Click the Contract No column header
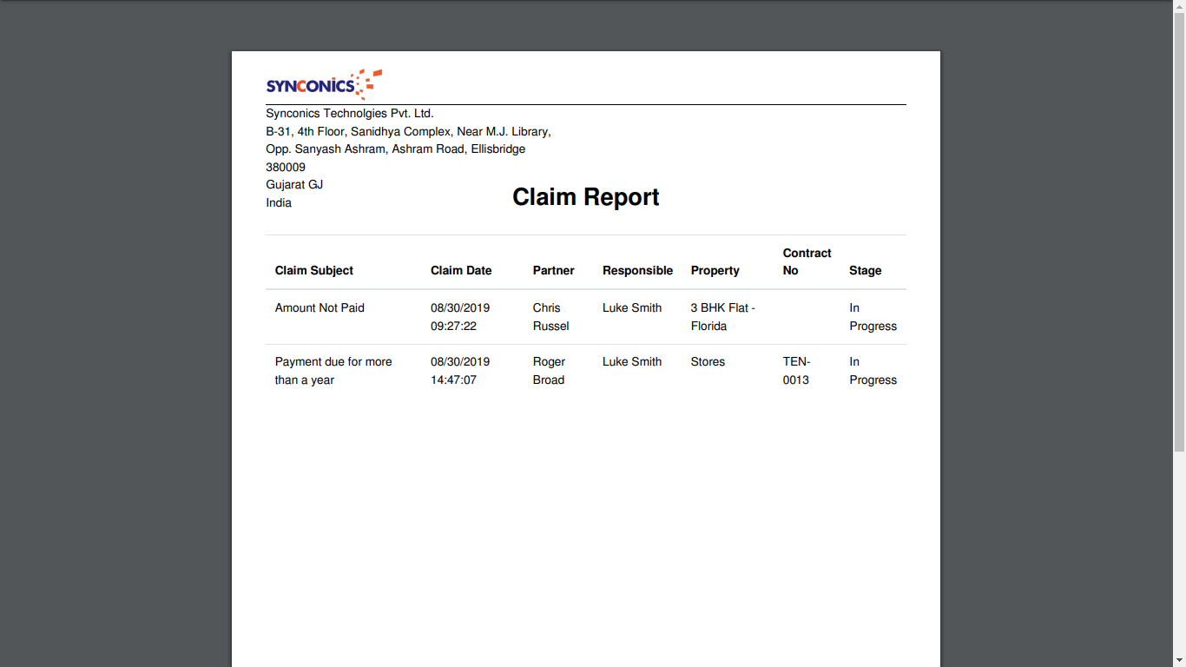Image resolution: width=1186 pixels, height=667 pixels. click(x=807, y=261)
